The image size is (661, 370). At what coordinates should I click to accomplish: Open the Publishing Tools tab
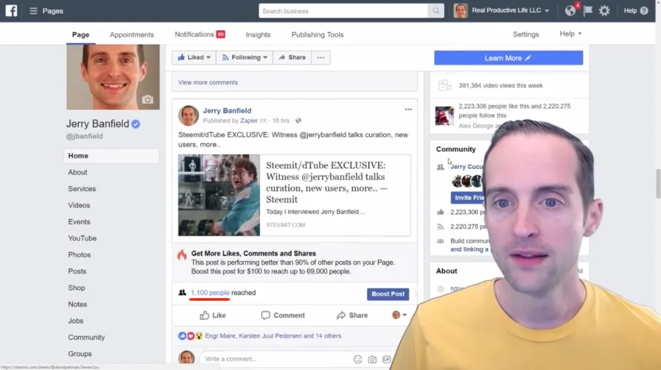click(x=317, y=34)
